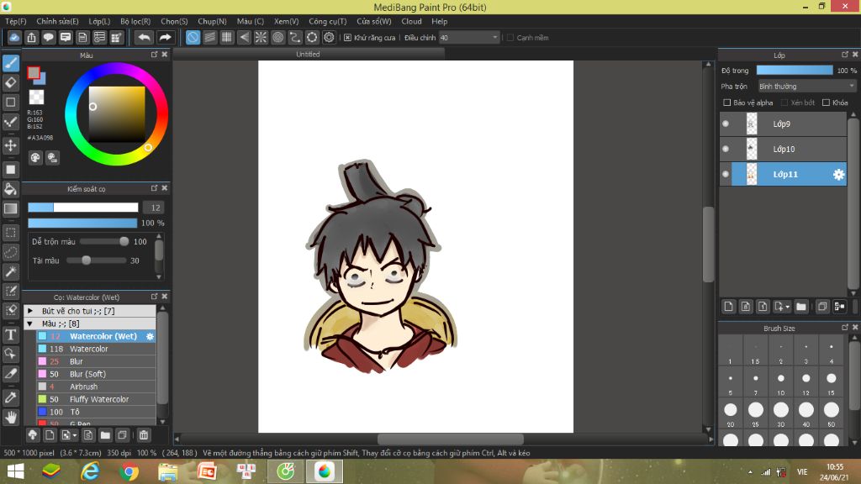Pick brush size 20 preset

(x=731, y=410)
